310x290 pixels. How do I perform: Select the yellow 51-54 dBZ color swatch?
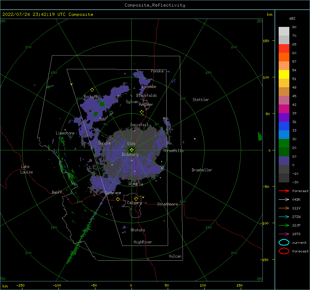(284, 74)
